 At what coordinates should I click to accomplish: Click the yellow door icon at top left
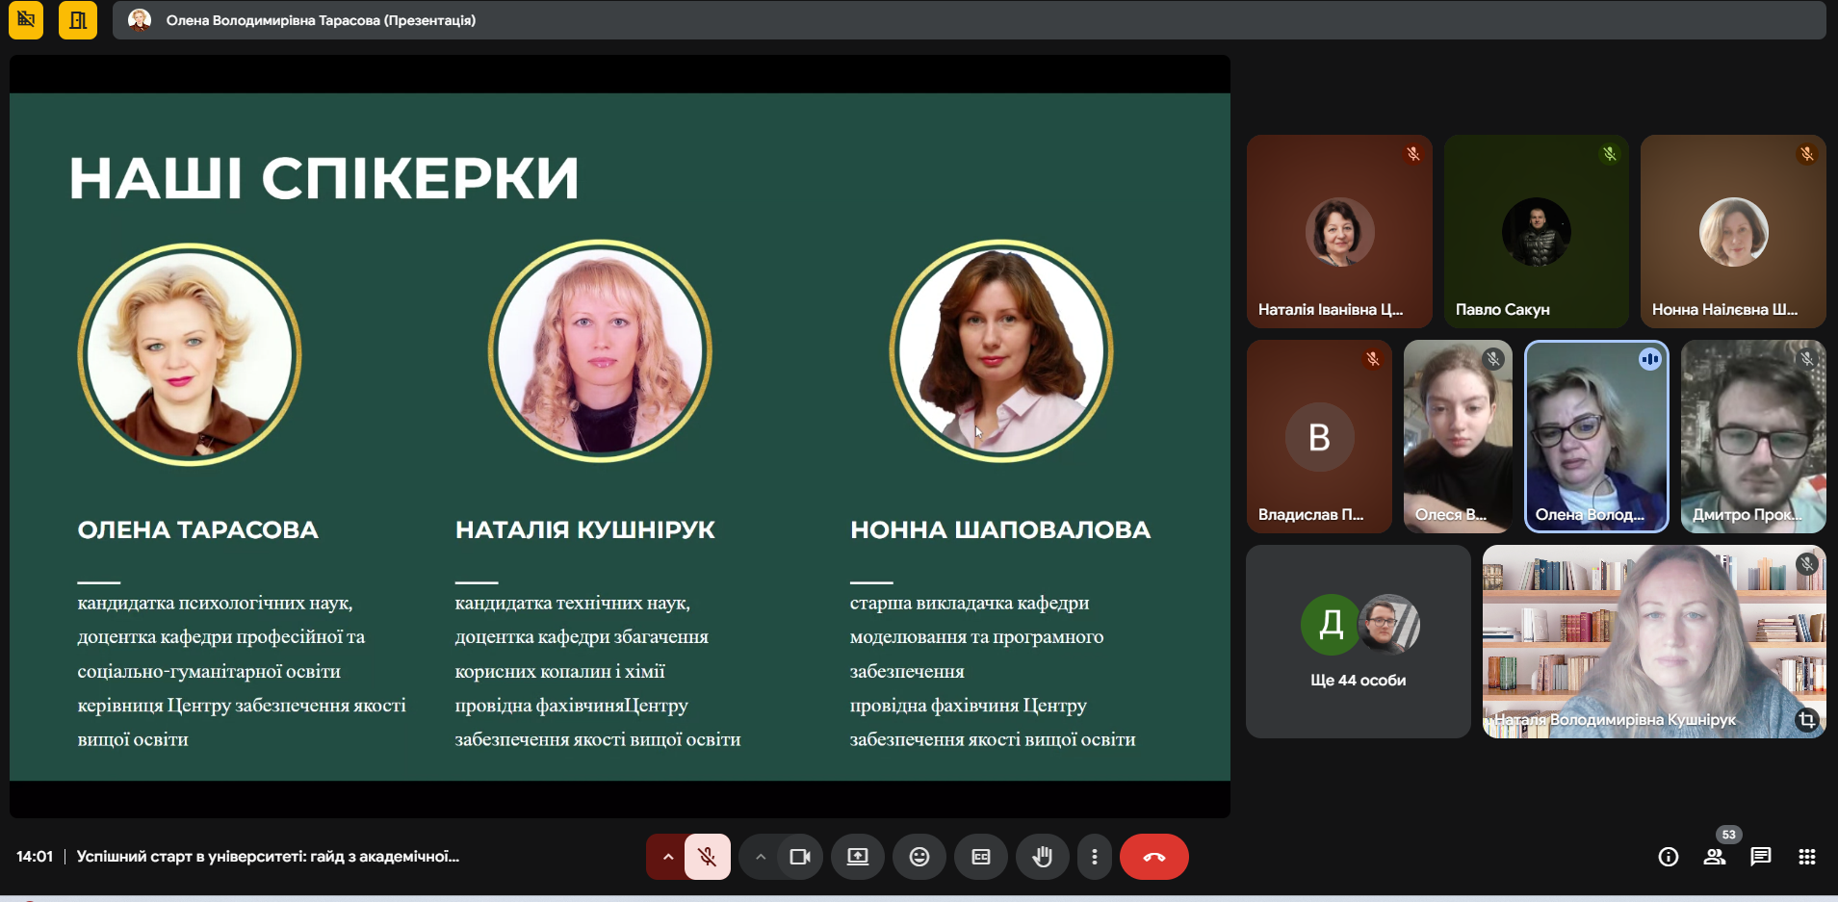[x=78, y=20]
